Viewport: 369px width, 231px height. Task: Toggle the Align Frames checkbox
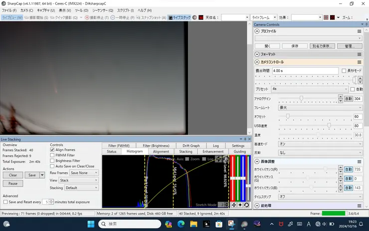tap(52, 150)
